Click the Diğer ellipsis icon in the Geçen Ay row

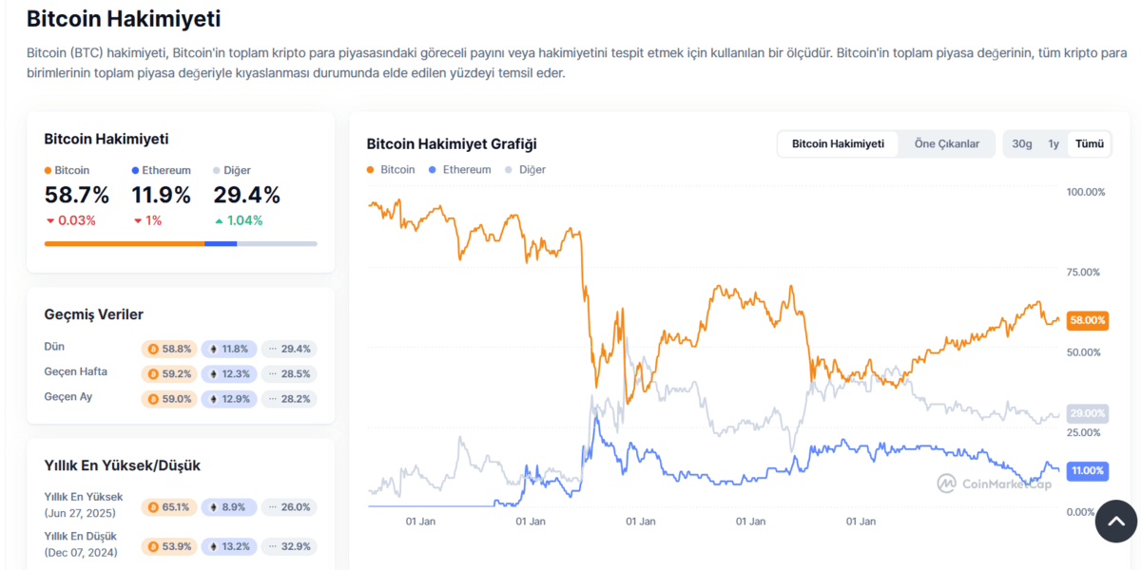pos(272,398)
